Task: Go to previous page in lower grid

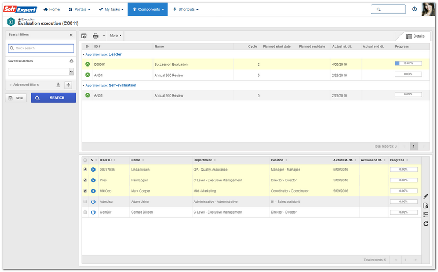Action: tap(396, 260)
